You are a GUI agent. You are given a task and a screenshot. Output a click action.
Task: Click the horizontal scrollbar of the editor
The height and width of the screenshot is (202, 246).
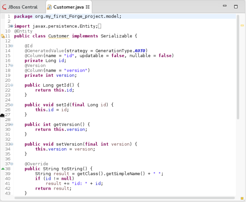coord(124,198)
